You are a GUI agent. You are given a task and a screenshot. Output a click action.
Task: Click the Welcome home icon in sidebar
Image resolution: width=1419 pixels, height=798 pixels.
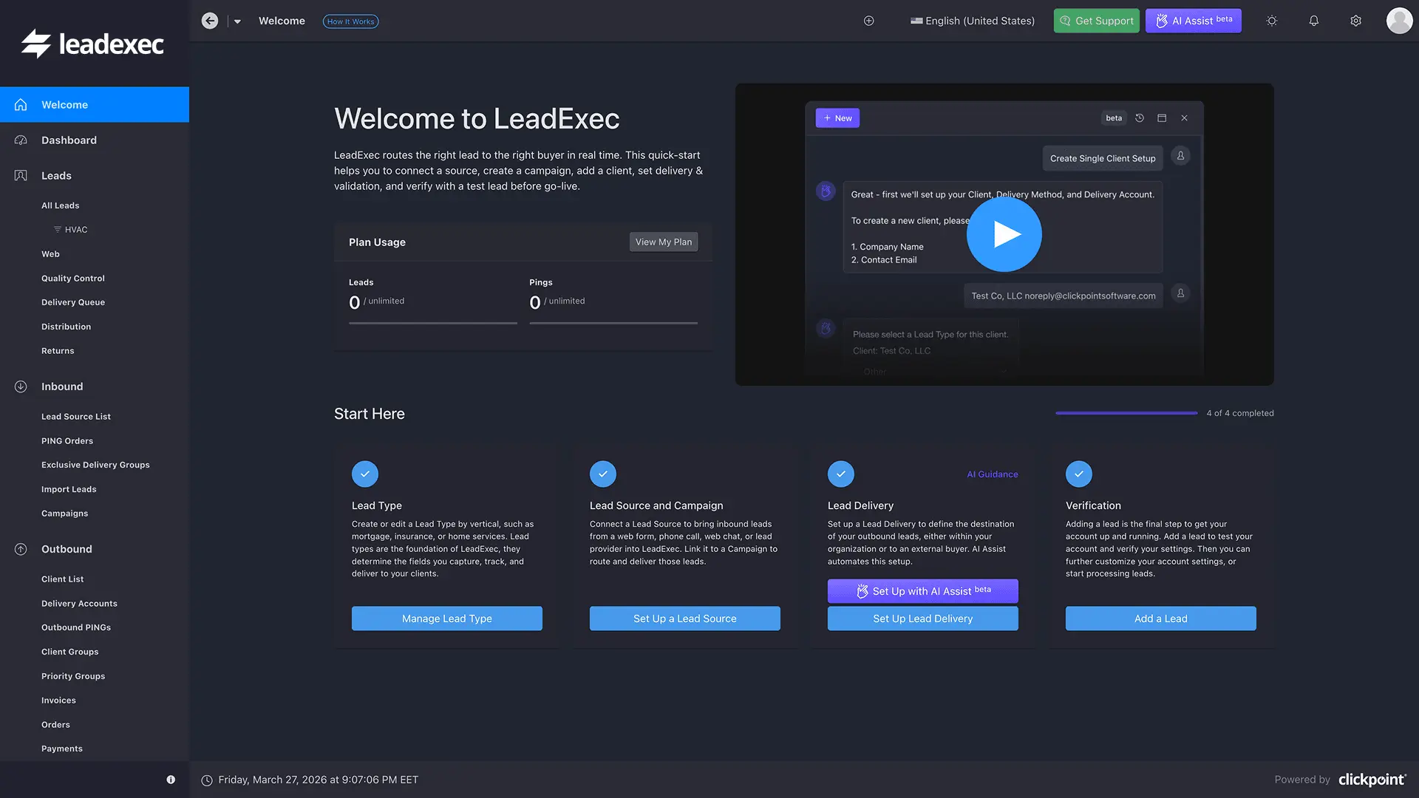(21, 104)
